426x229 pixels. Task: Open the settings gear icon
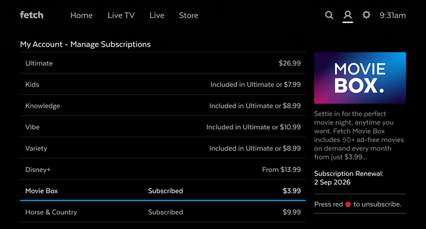366,15
